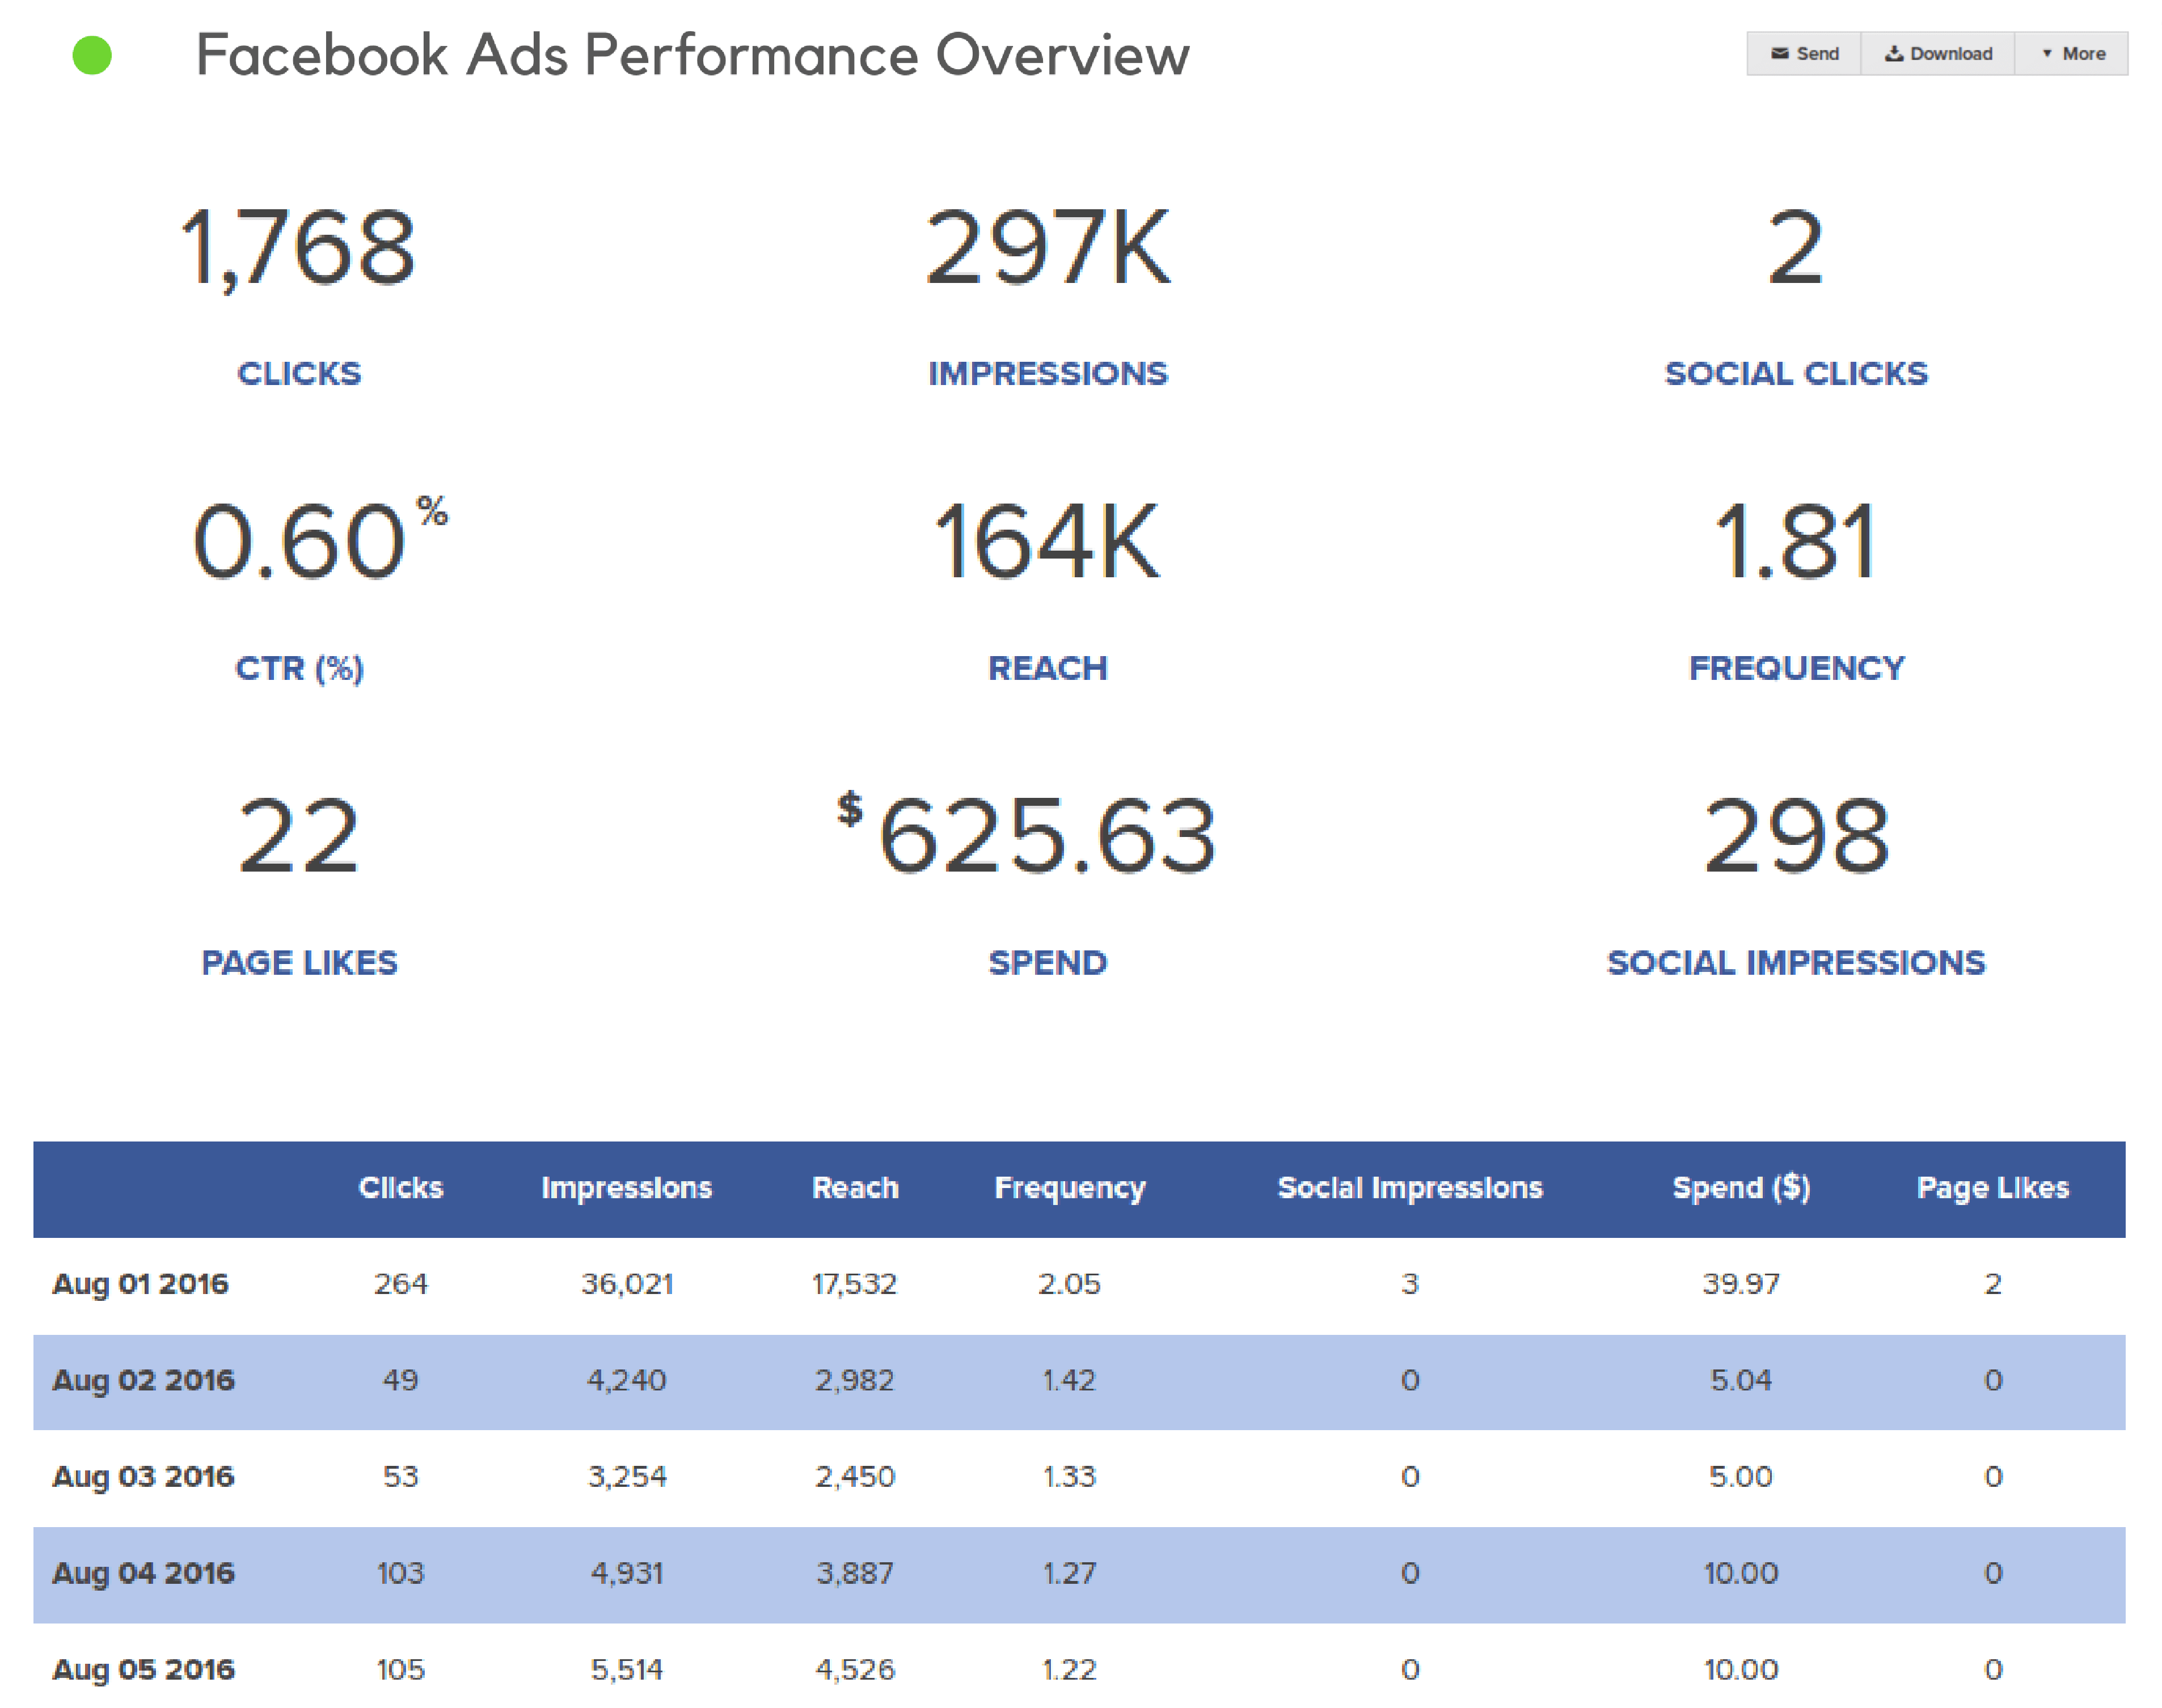This screenshot has height=1708, width=2162.
Task: Click the Social Impressions metric label
Action: pos(1795,962)
